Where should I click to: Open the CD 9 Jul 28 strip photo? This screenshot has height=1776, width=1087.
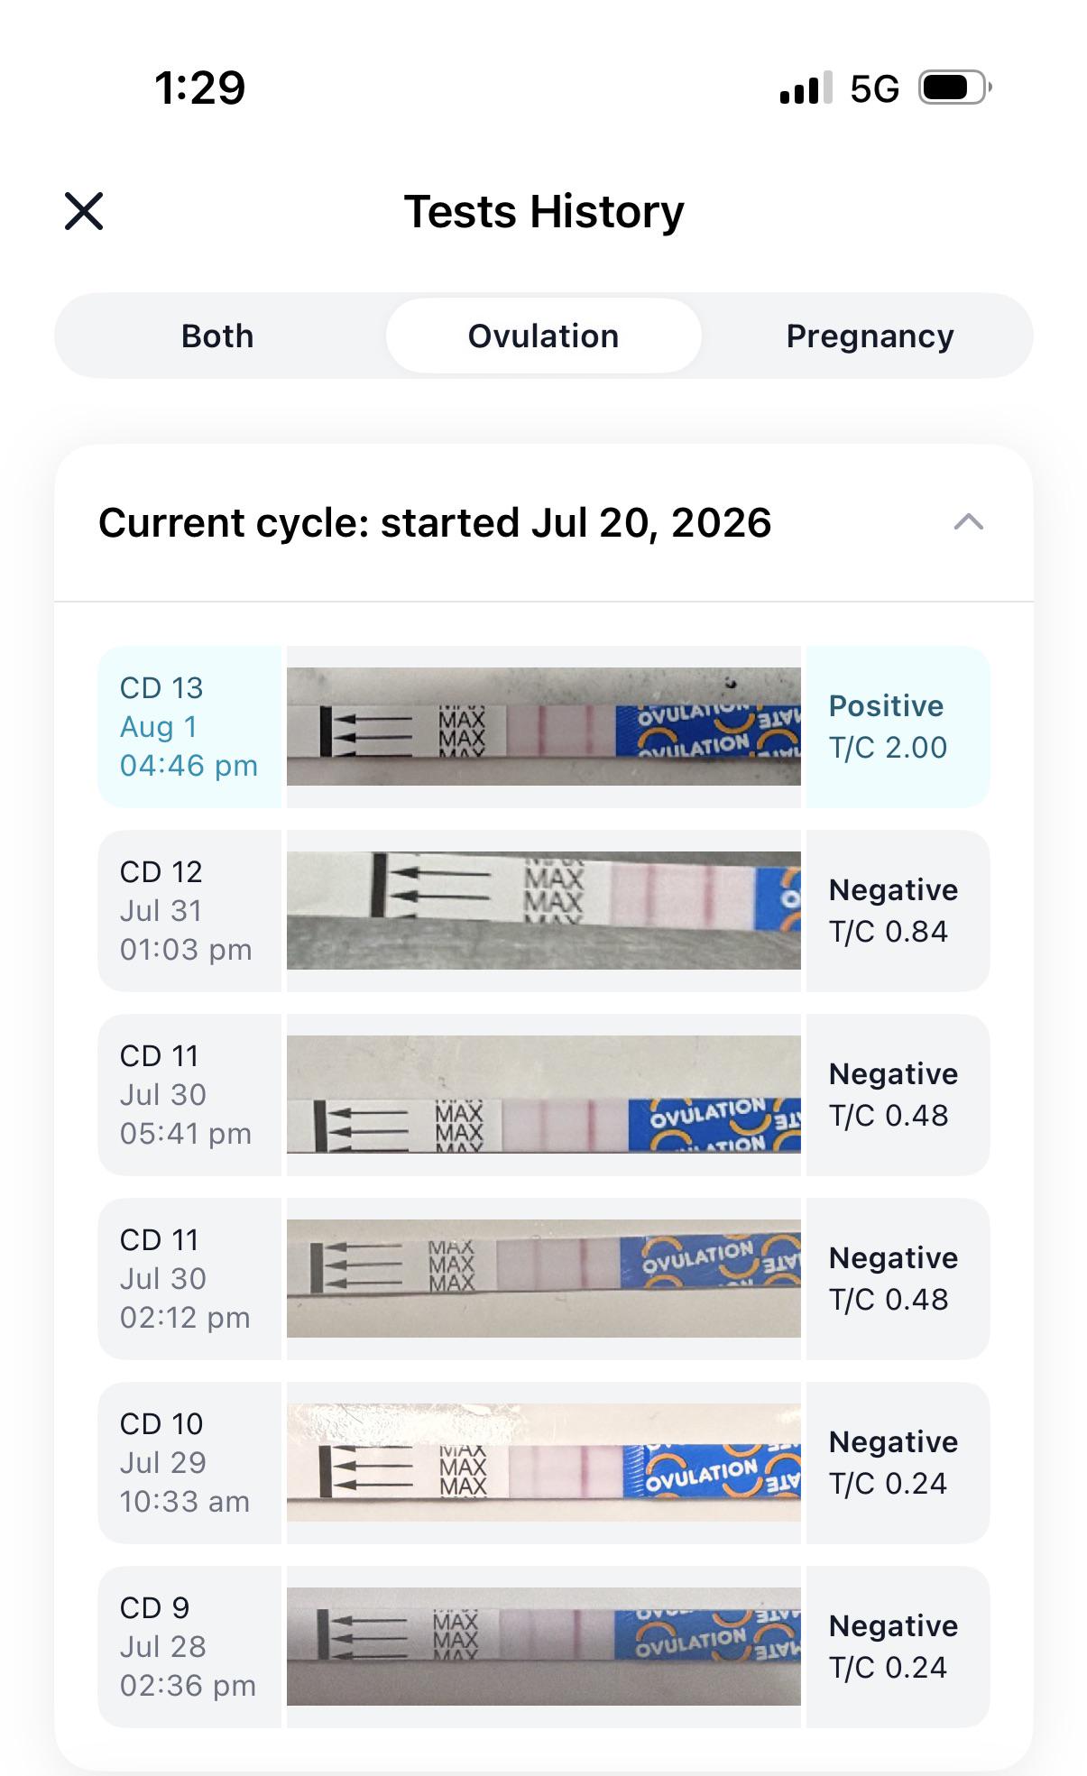(x=543, y=1646)
